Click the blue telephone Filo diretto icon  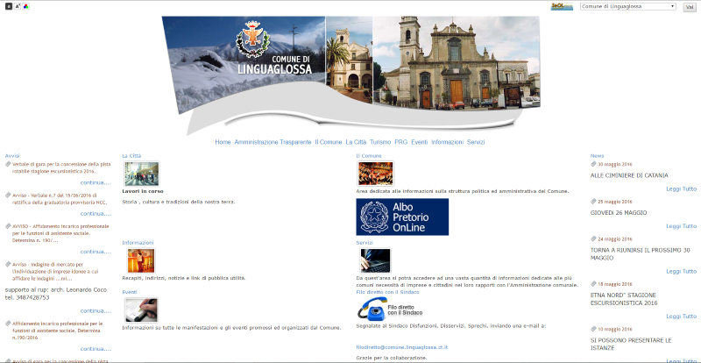371,310
